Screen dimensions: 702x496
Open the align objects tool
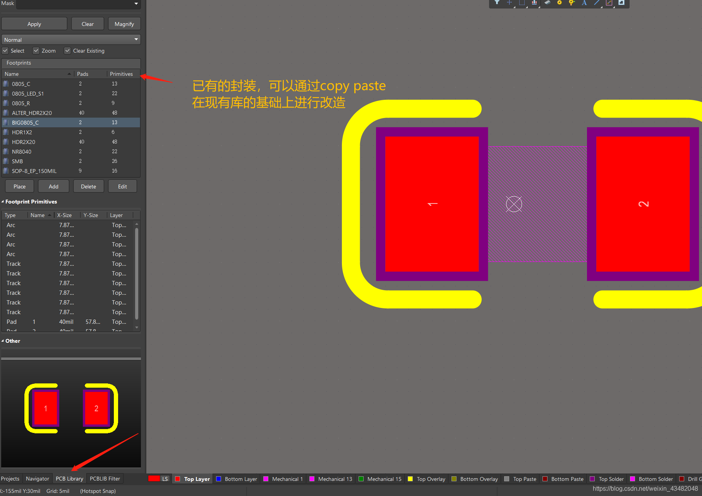pos(534,3)
